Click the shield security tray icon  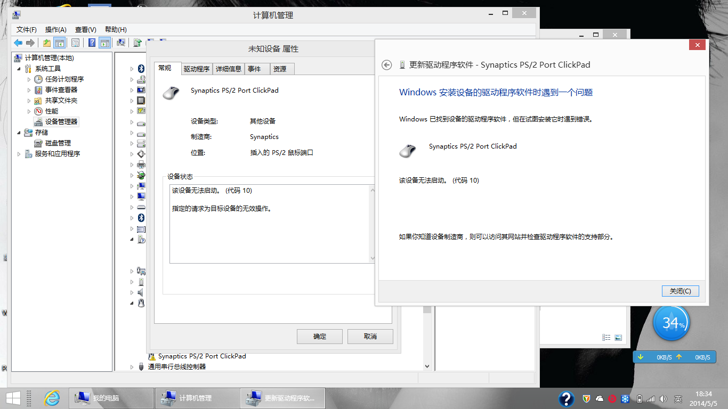click(x=587, y=398)
